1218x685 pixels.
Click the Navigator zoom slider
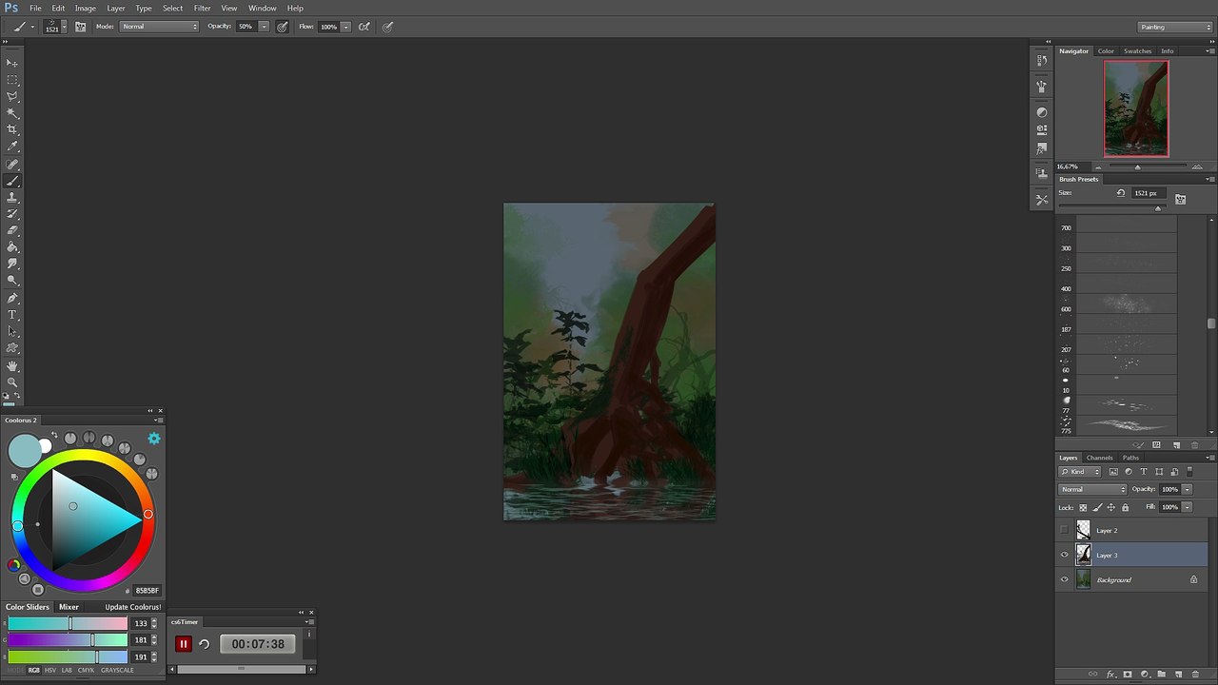pos(1137,166)
